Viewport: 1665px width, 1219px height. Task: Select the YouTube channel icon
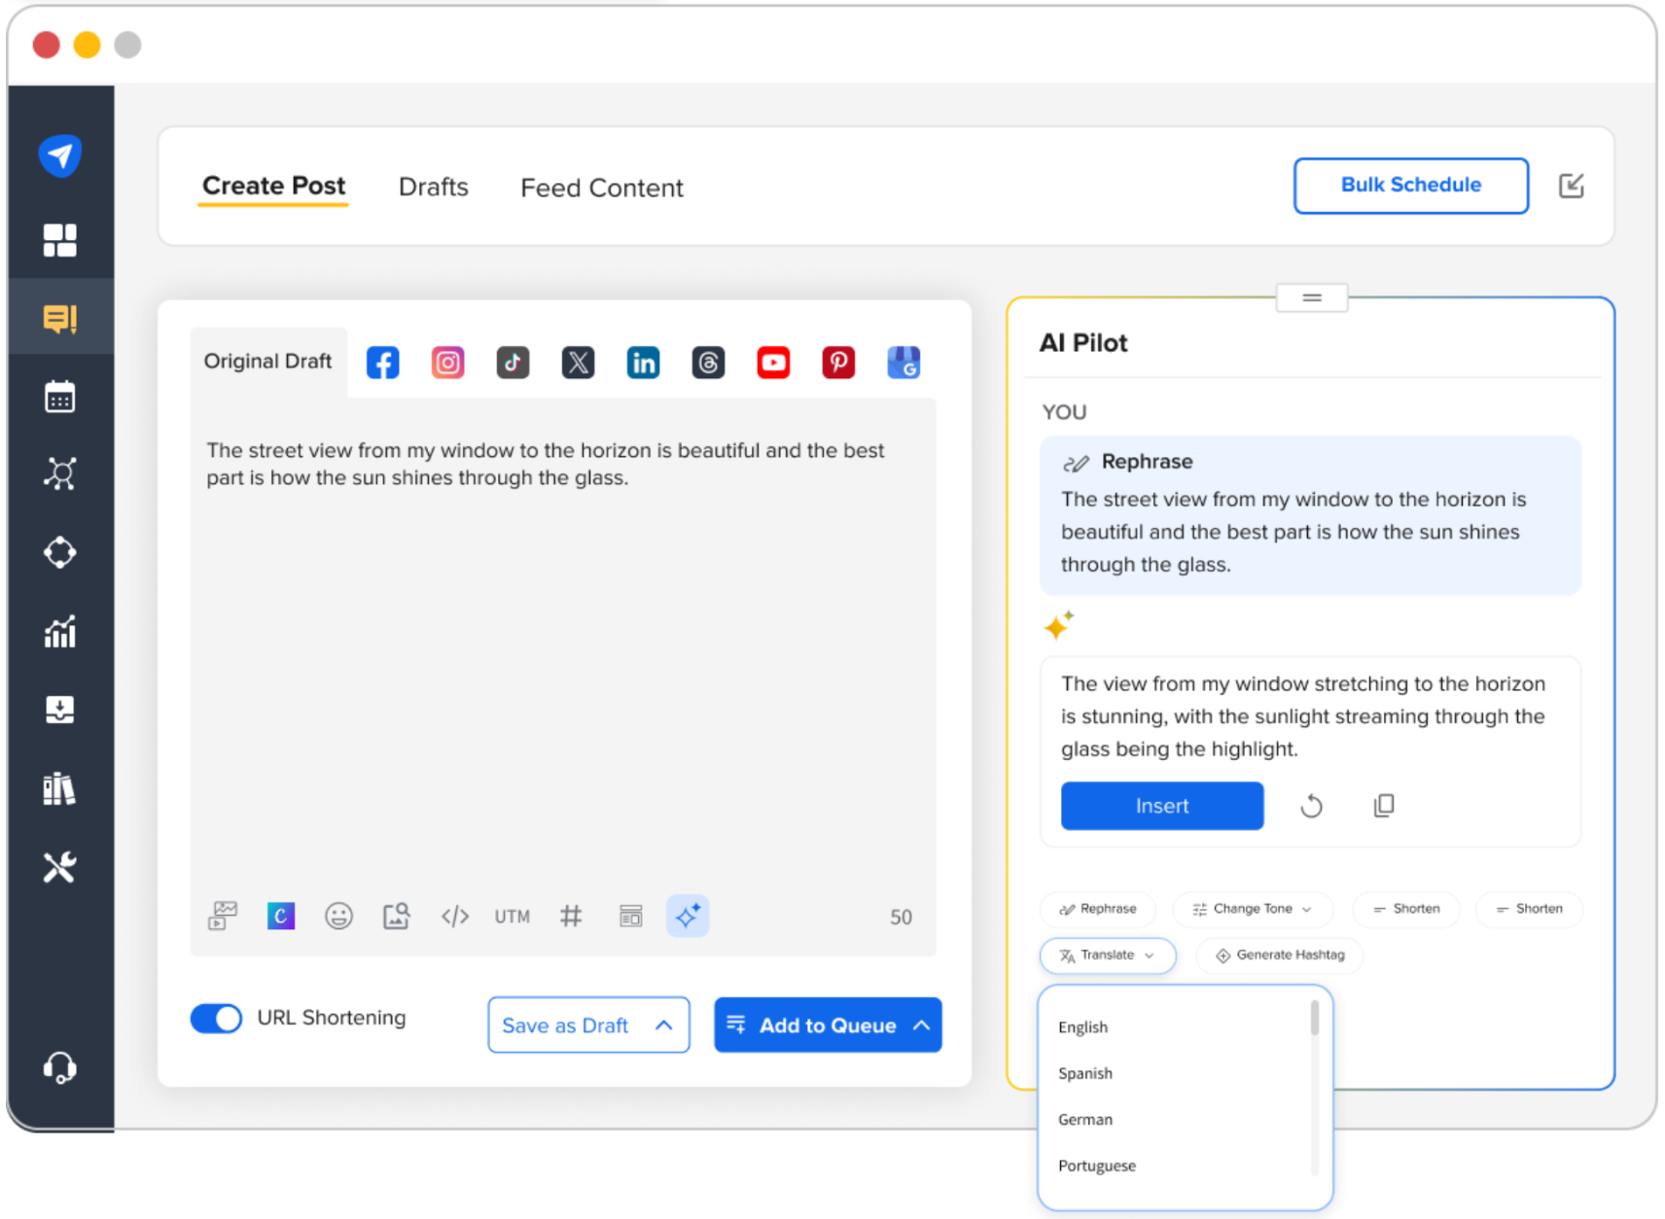[x=773, y=363]
